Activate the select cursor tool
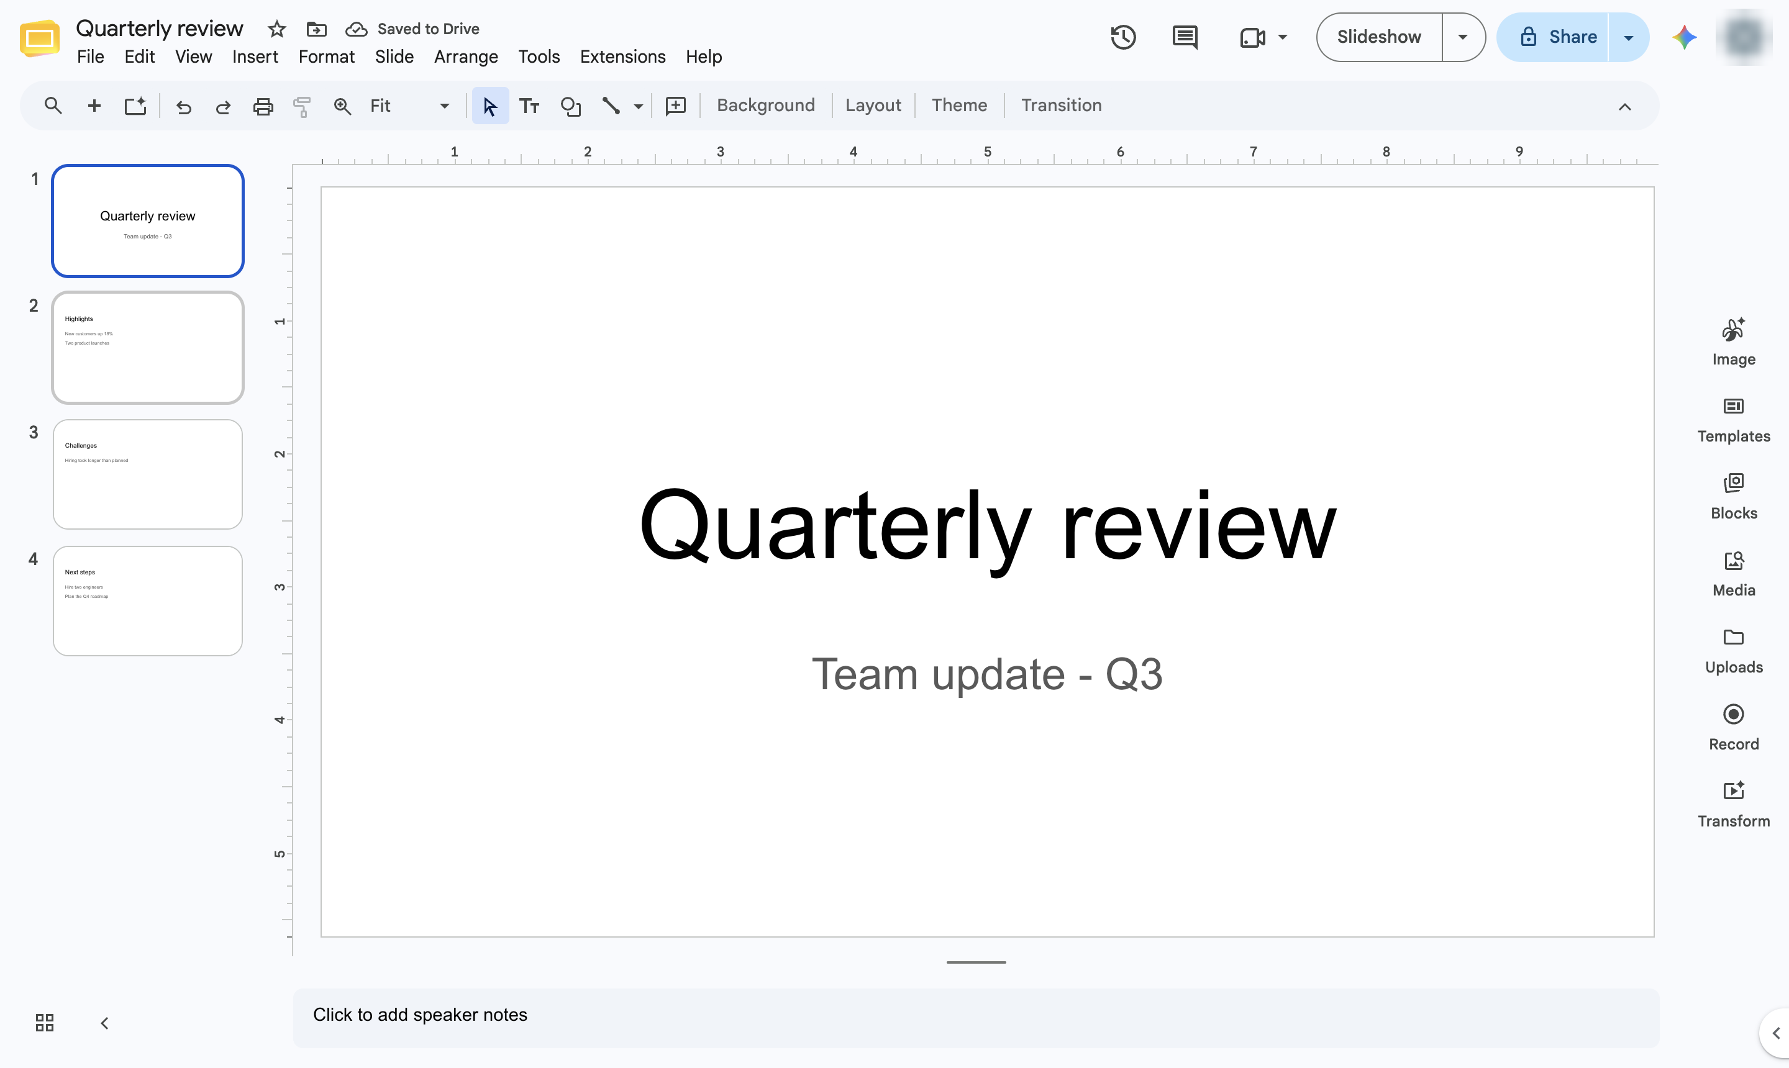Image resolution: width=1789 pixels, height=1068 pixels. 490,106
